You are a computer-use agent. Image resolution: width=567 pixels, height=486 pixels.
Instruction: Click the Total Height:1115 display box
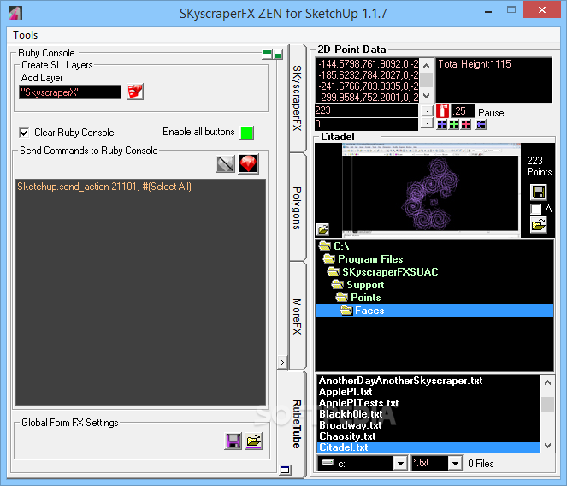493,80
